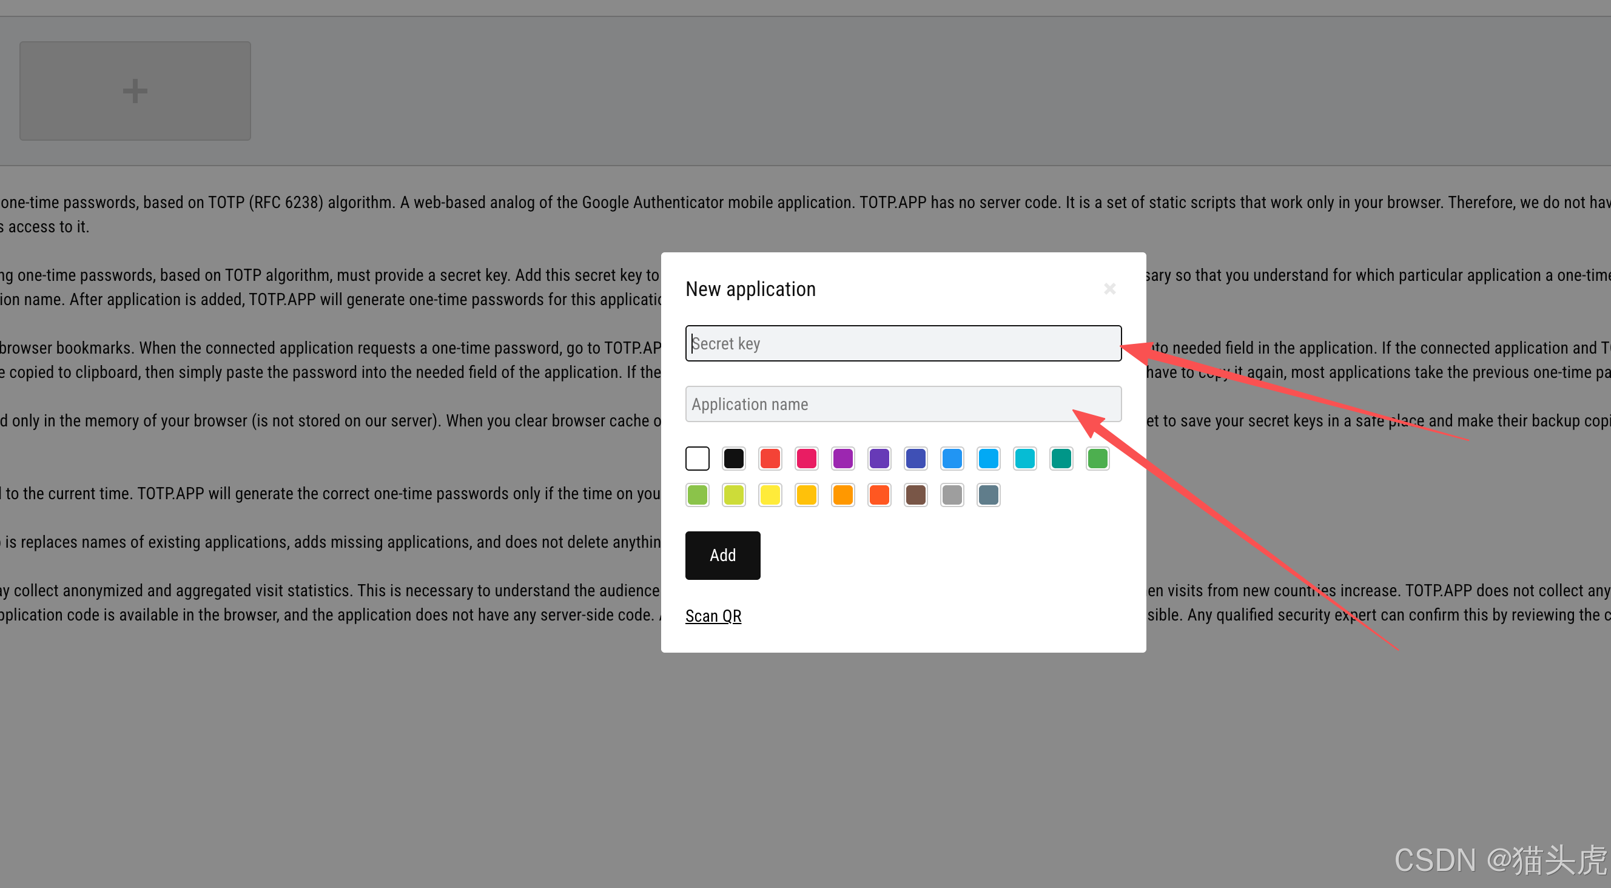Open the Scan QR link
Image resolution: width=1611 pixels, height=888 pixels.
pos(713,616)
